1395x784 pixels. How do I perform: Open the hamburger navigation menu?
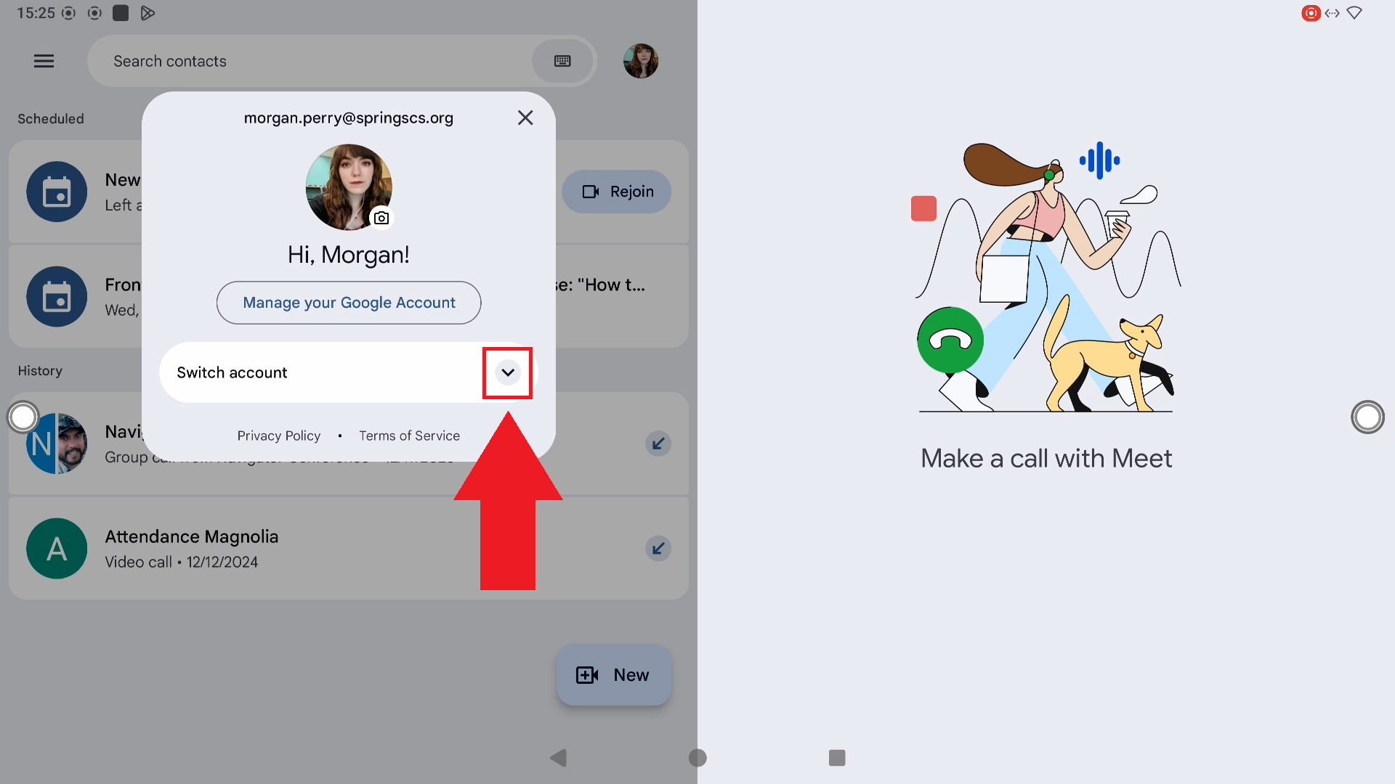[x=44, y=61]
